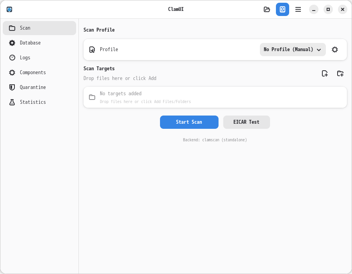Image resolution: width=352 pixels, height=274 pixels.
Task: Click the ClamUI app logo icon
Action: (x=9, y=9)
